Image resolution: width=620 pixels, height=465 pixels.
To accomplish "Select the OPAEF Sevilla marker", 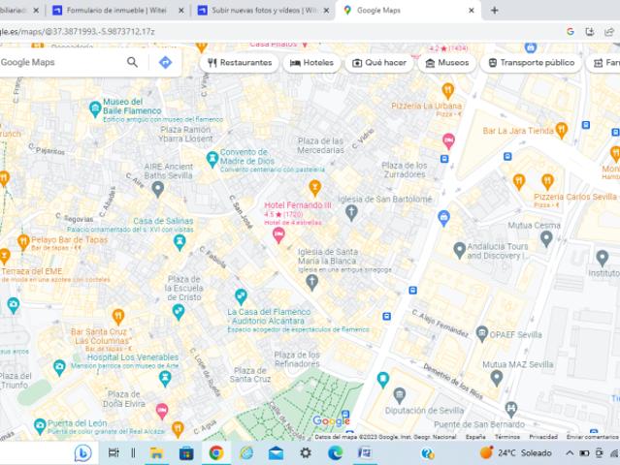I will point(481,334).
